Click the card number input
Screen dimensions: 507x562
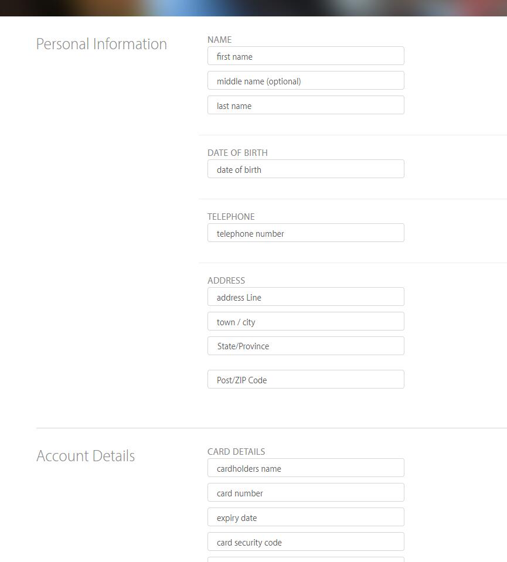(x=305, y=492)
